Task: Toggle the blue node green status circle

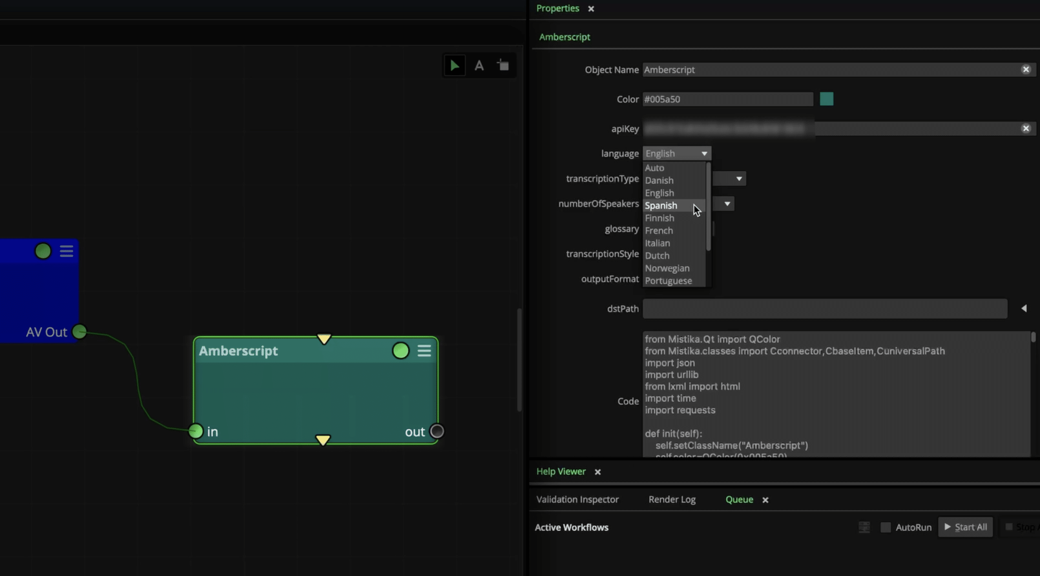Action: click(x=43, y=251)
